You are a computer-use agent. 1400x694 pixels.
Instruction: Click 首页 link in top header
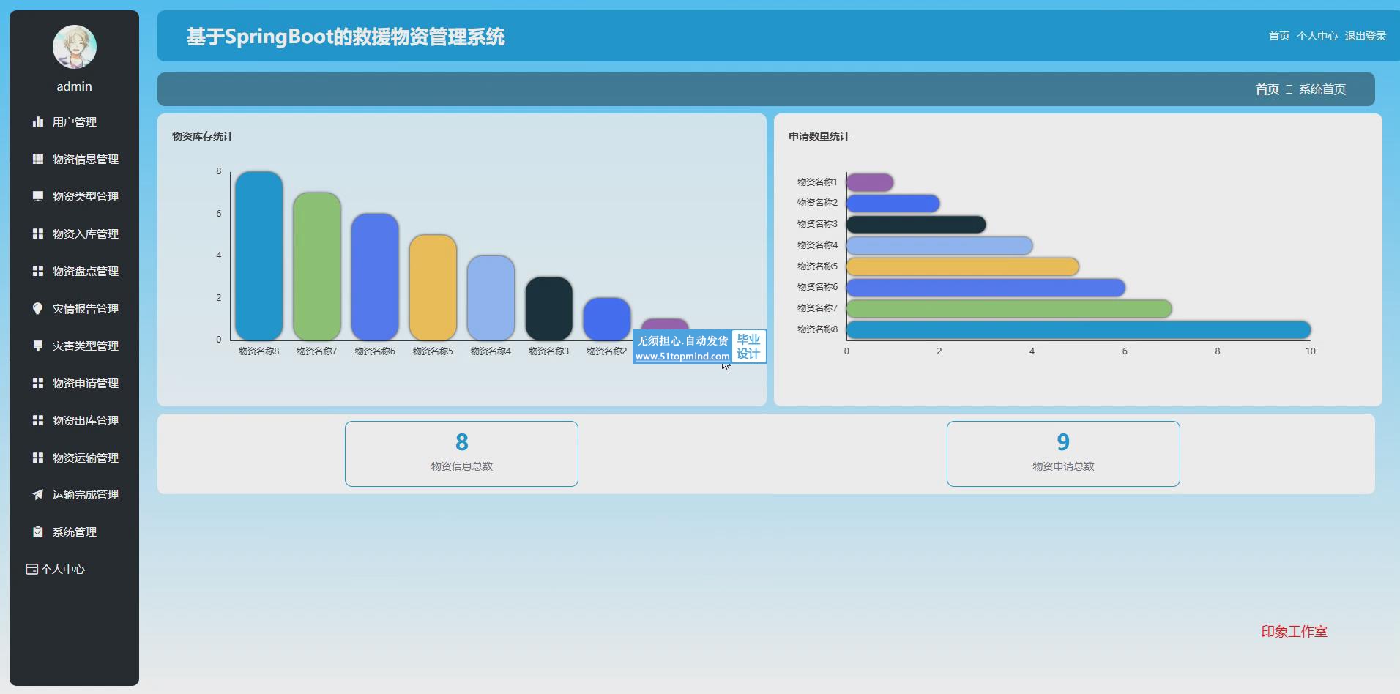(1278, 36)
